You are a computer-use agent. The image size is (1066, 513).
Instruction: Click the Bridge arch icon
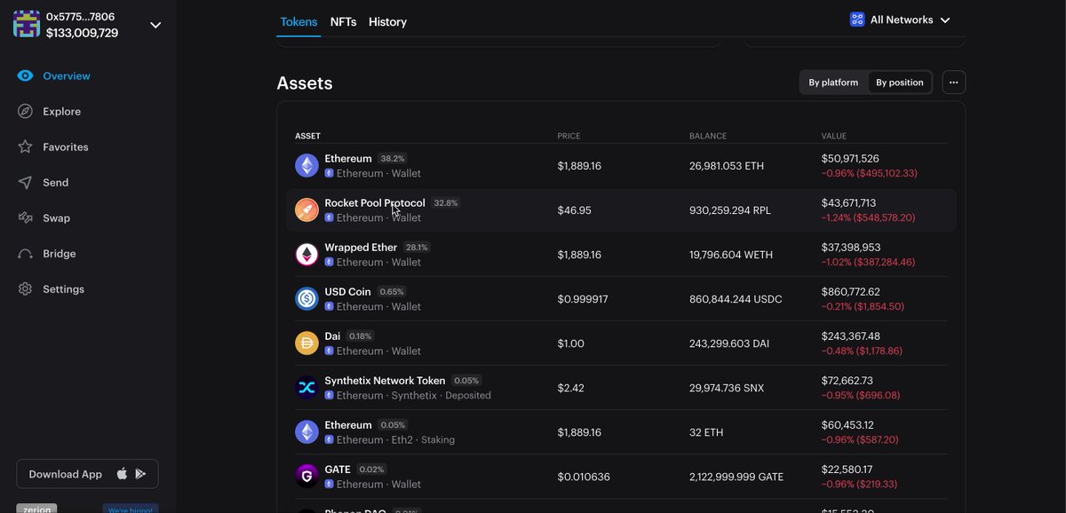pos(25,254)
